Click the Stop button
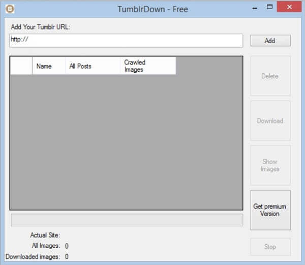This screenshot has width=305, height=265. 270,247
